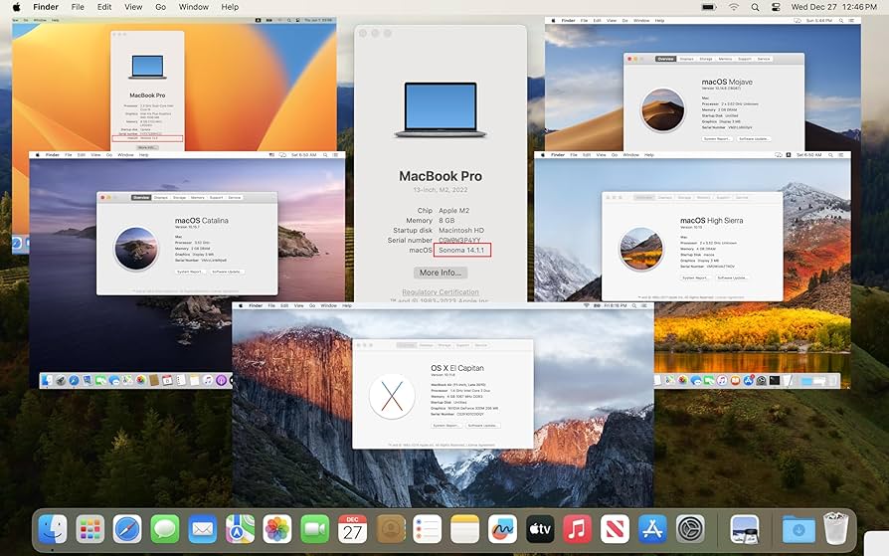Viewport: 889px width, 556px height.
Task: Open Finder from the Dock
Action: tap(53, 529)
